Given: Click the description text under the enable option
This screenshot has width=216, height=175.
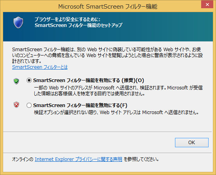Looking at the screenshot, I should 118,91.
